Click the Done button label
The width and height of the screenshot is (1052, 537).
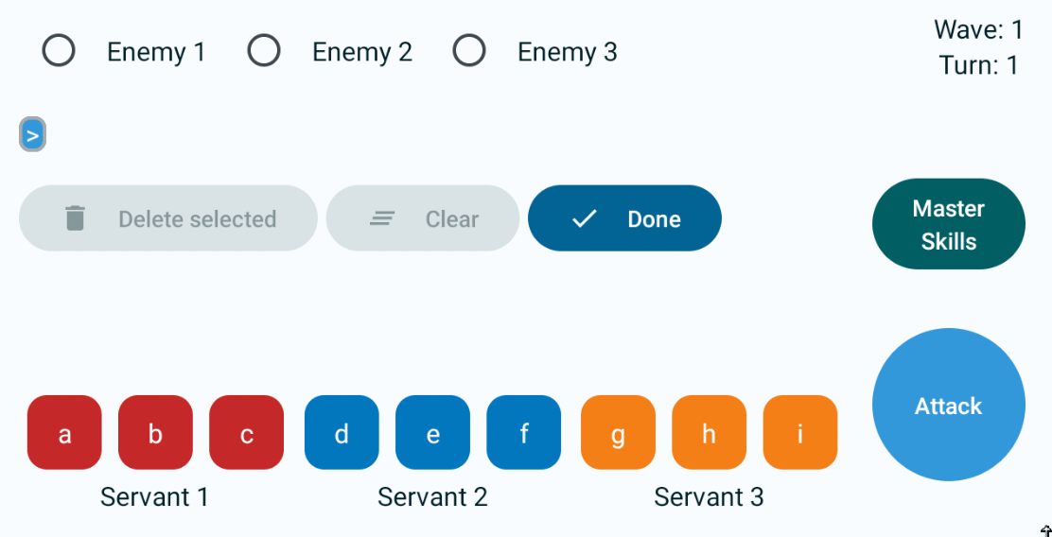[654, 219]
